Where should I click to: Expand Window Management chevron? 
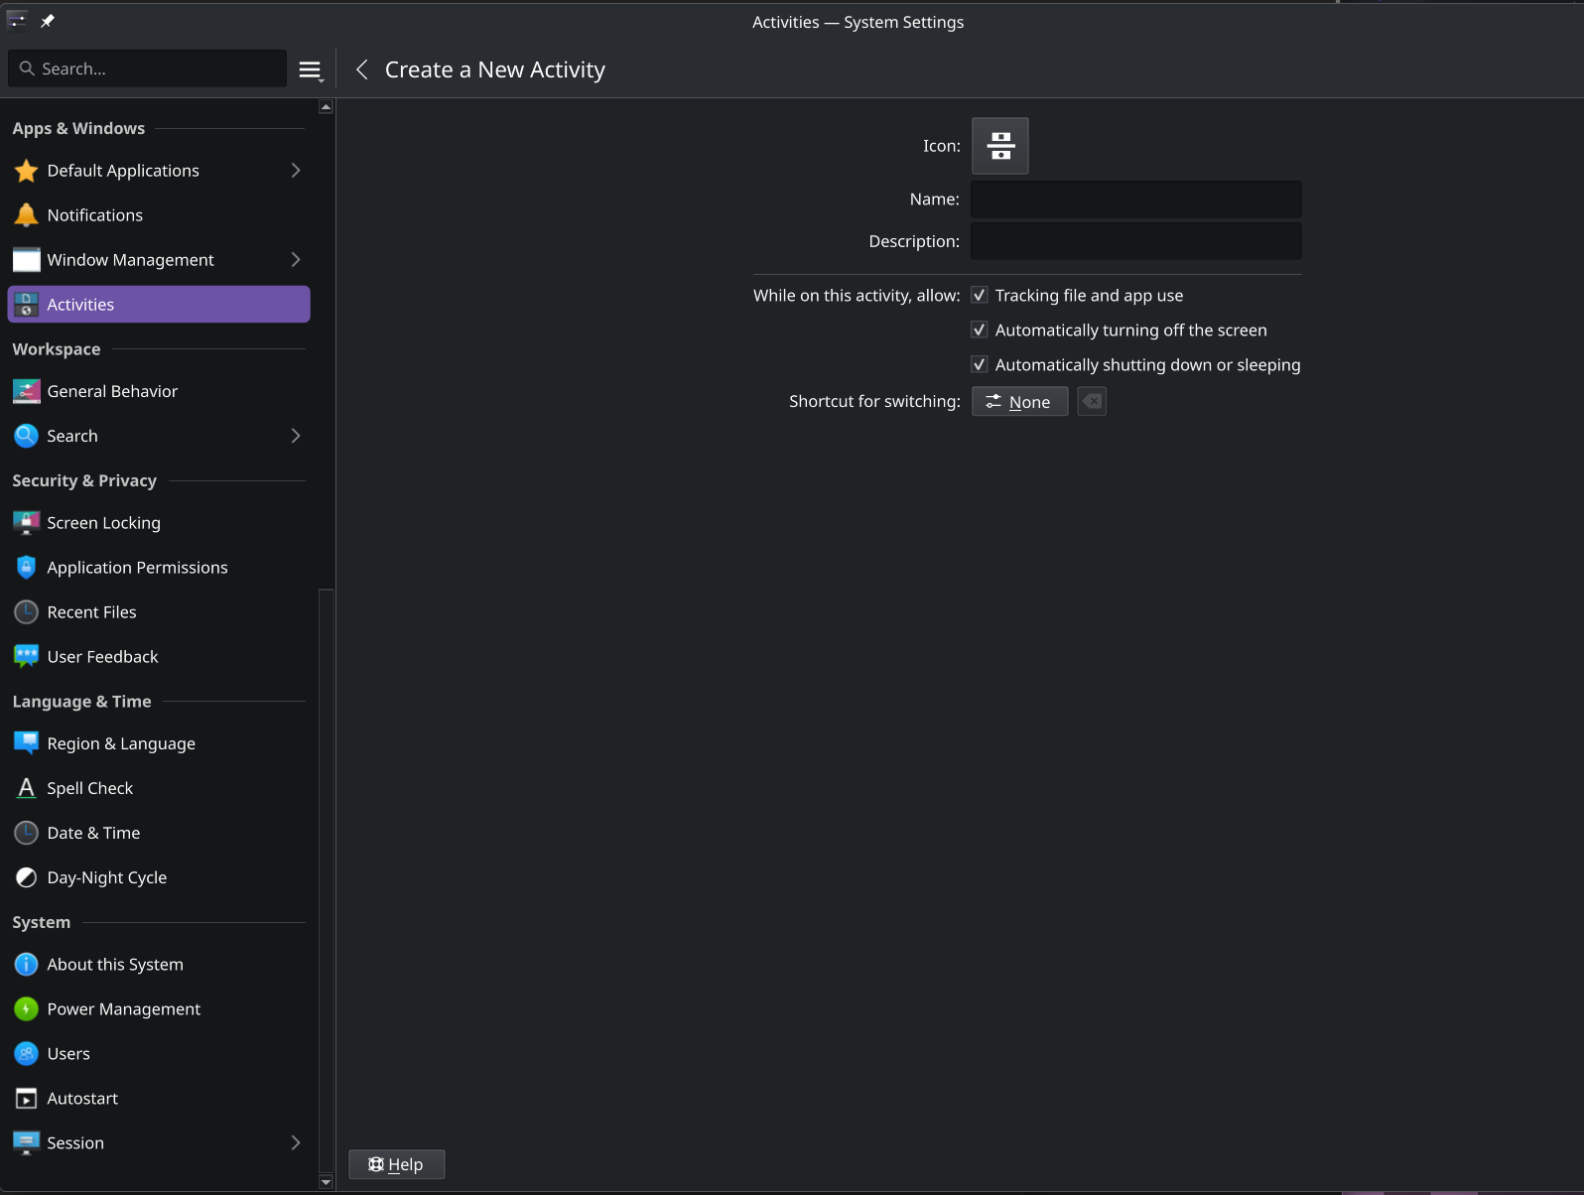click(295, 260)
